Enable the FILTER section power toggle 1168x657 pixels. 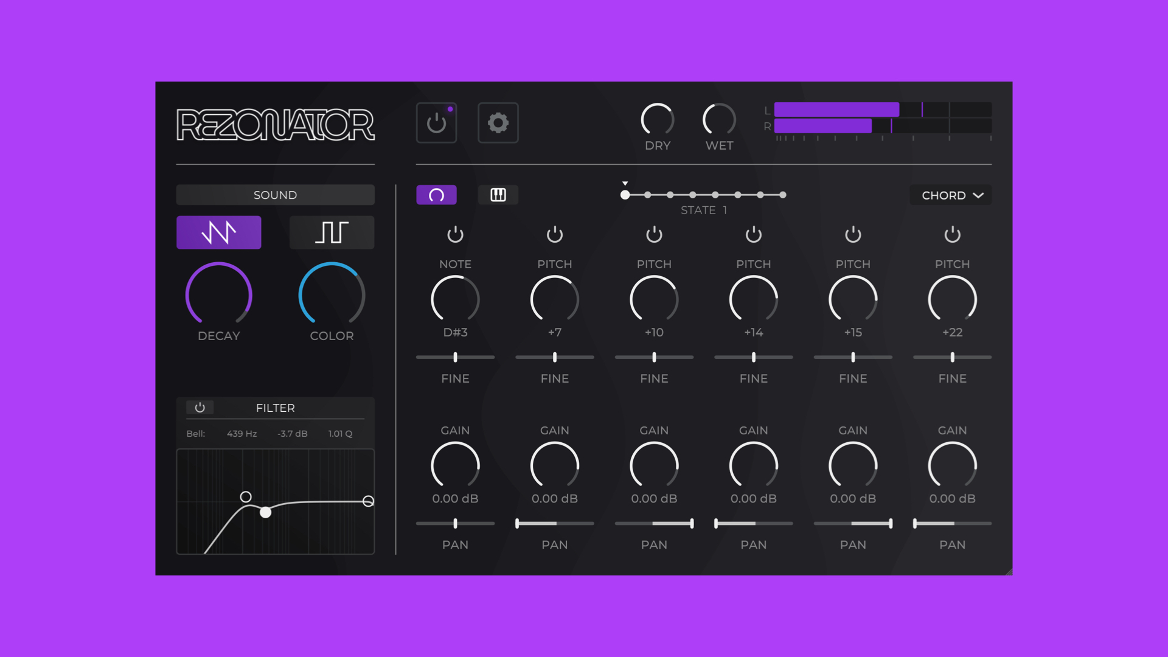coord(200,408)
